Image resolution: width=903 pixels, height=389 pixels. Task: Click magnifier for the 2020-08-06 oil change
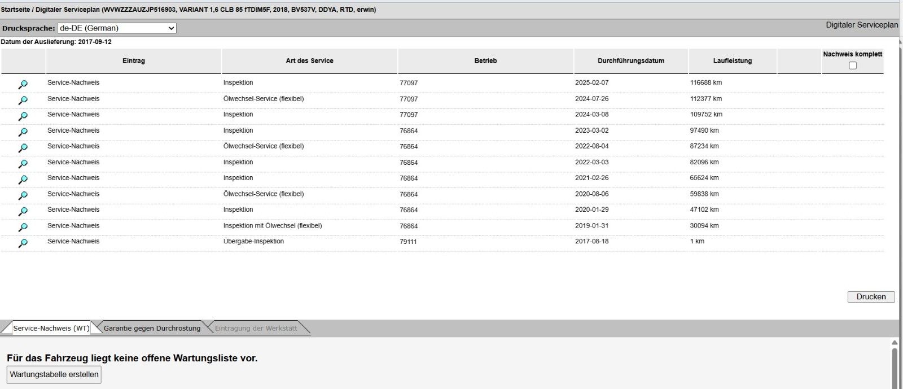tap(23, 195)
